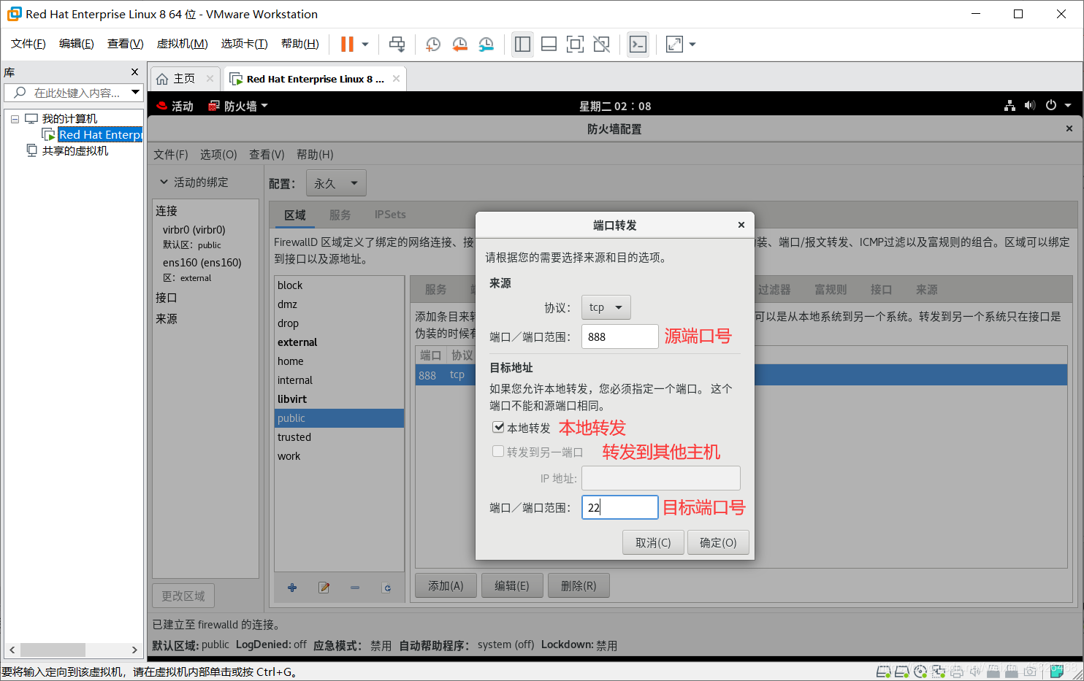Click the network adapter status icon
The image size is (1084, 681).
coord(938,672)
